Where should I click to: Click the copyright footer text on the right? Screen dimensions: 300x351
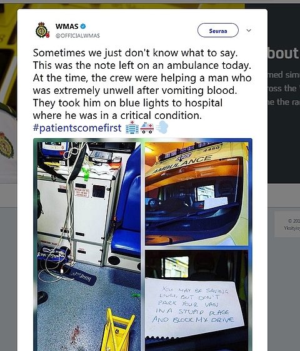coord(294,221)
